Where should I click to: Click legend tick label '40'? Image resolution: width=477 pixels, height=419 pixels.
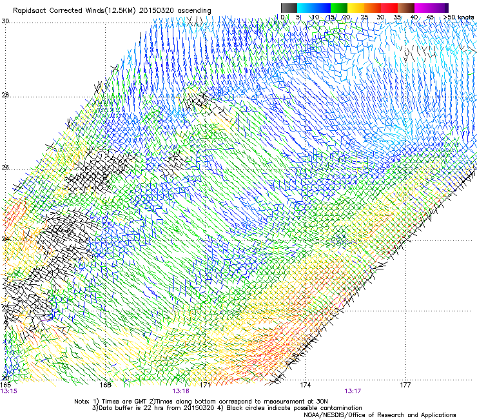414,17
